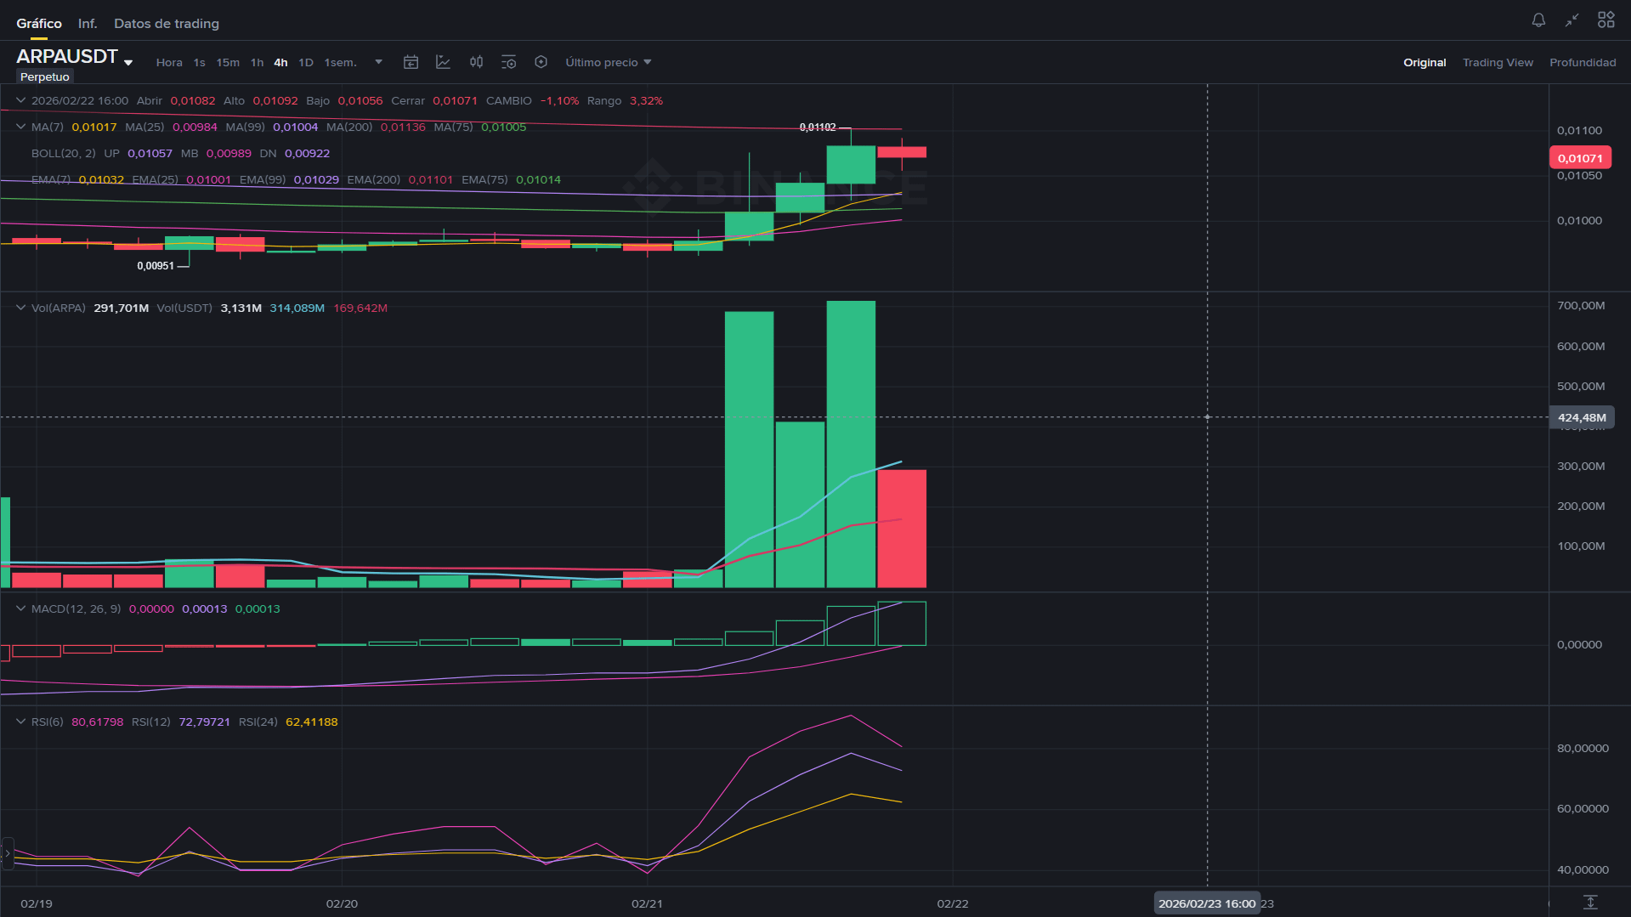Click the Rango 3,32% value
This screenshot has height=917, width=1631.
point(646,100)
